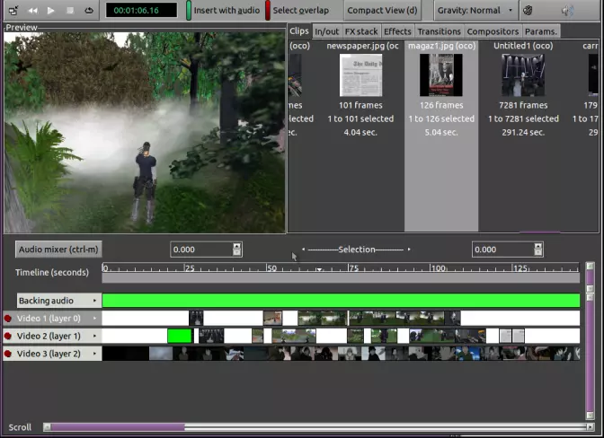Click the left arrow of Scroll bar
The width and height of the screenshot is (604, 438).
[x=47, y=427]
